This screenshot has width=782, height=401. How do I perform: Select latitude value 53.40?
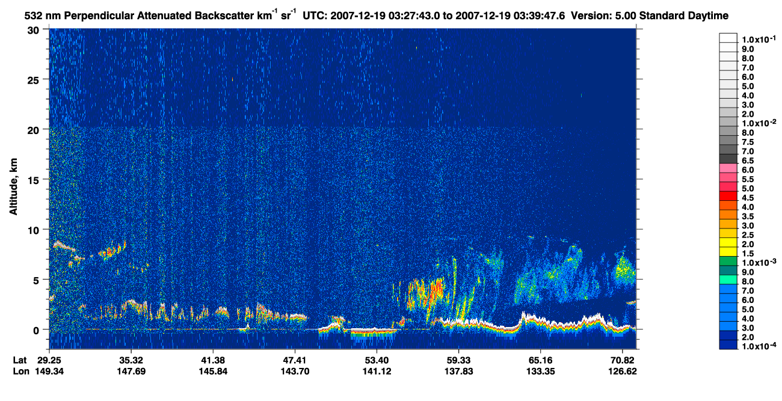tap(376, 360)
